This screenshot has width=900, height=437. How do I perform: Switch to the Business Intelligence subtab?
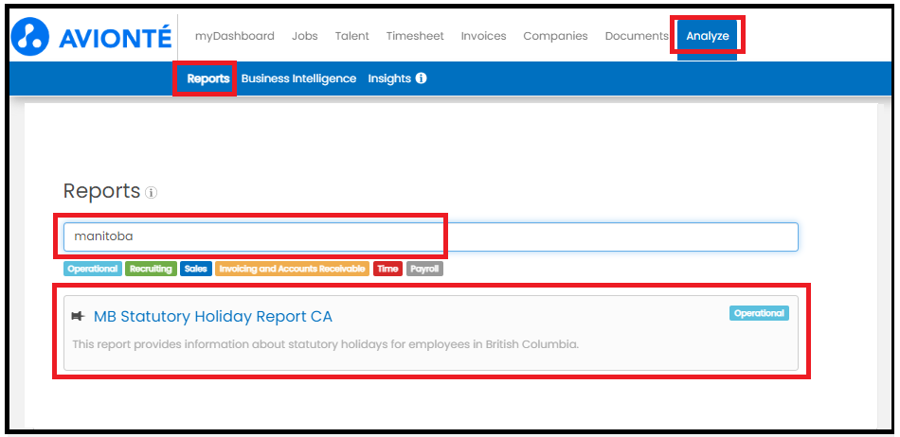tap(298, 79)
